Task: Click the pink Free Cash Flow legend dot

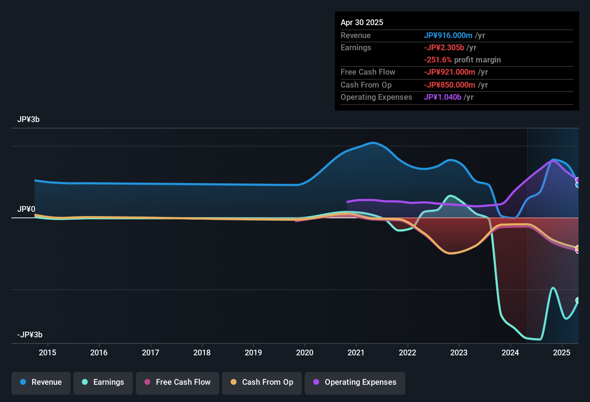Action: 147,382
